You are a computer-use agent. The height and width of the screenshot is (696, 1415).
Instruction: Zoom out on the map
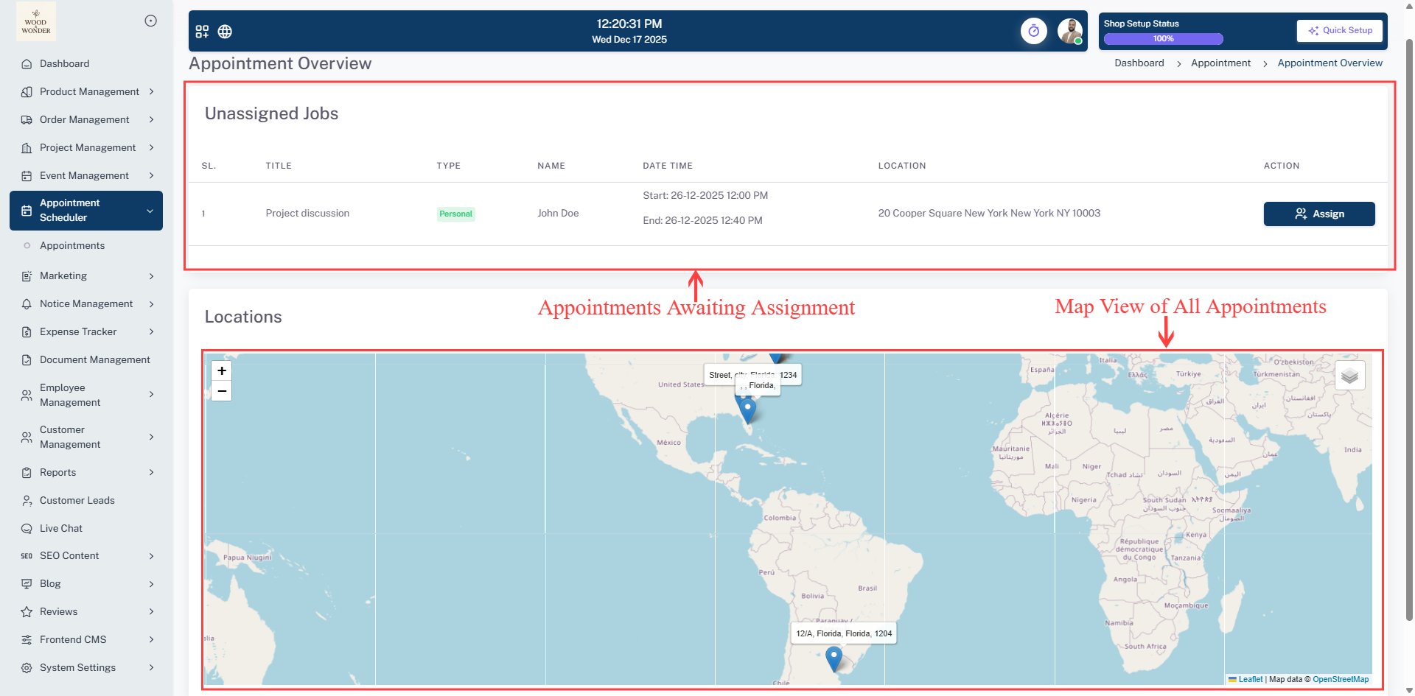click(222, 391)
